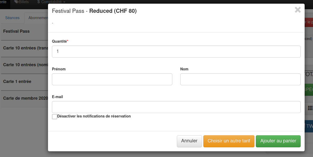313x157 pixels.
Task: Close the Festival Pass dialog with X
Action: [x=298, y=10]
